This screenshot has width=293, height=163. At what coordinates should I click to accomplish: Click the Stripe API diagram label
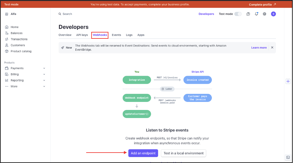click(198, 72)
